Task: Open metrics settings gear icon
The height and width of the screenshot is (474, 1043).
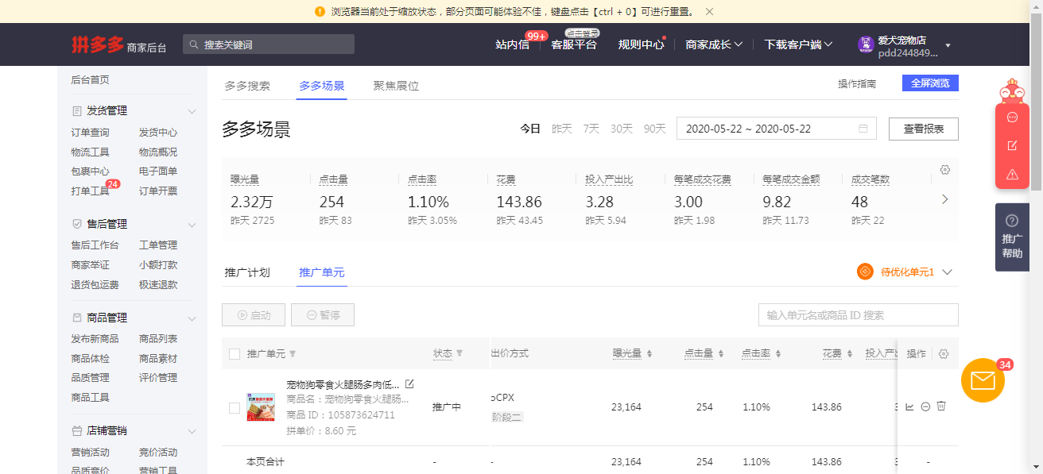Action: [x=944, y=170]
